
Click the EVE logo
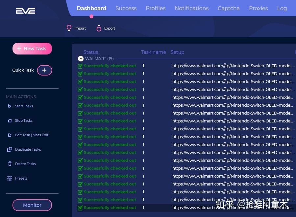pyautogui.click(x=25, y=11)
